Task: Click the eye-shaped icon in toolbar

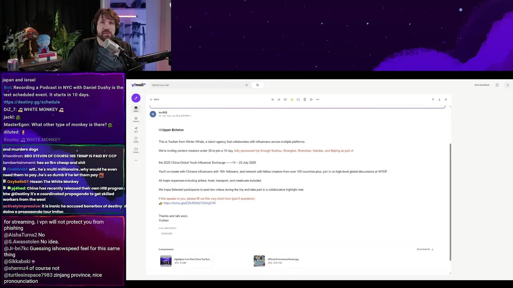Action: pos(311,99)
